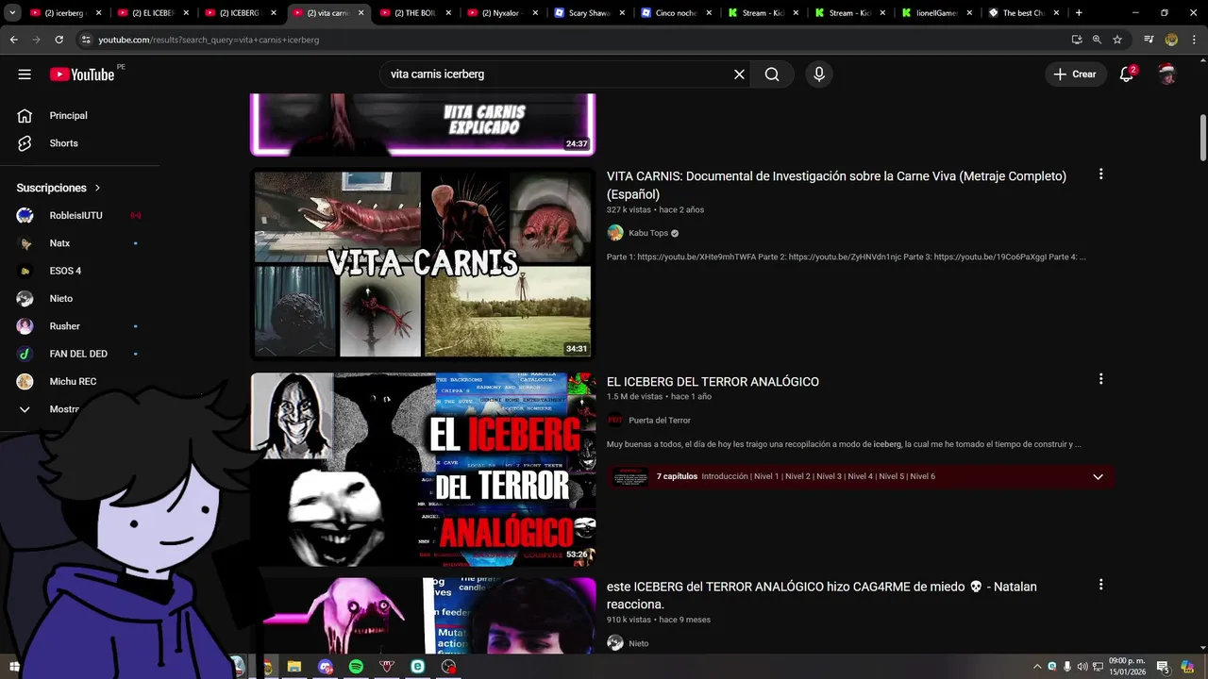Show hidden system tray icons
Screen dimensions: 1208x679
1037,667
